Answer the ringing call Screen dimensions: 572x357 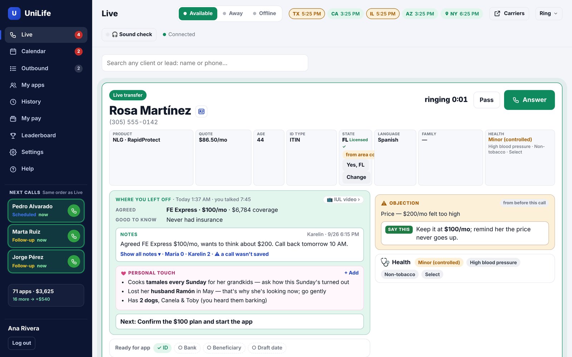(x=529, y=100)
